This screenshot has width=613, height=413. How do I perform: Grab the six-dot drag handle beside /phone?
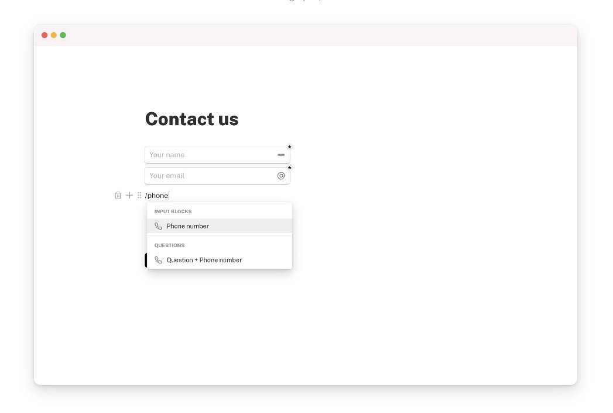[139, 195]
